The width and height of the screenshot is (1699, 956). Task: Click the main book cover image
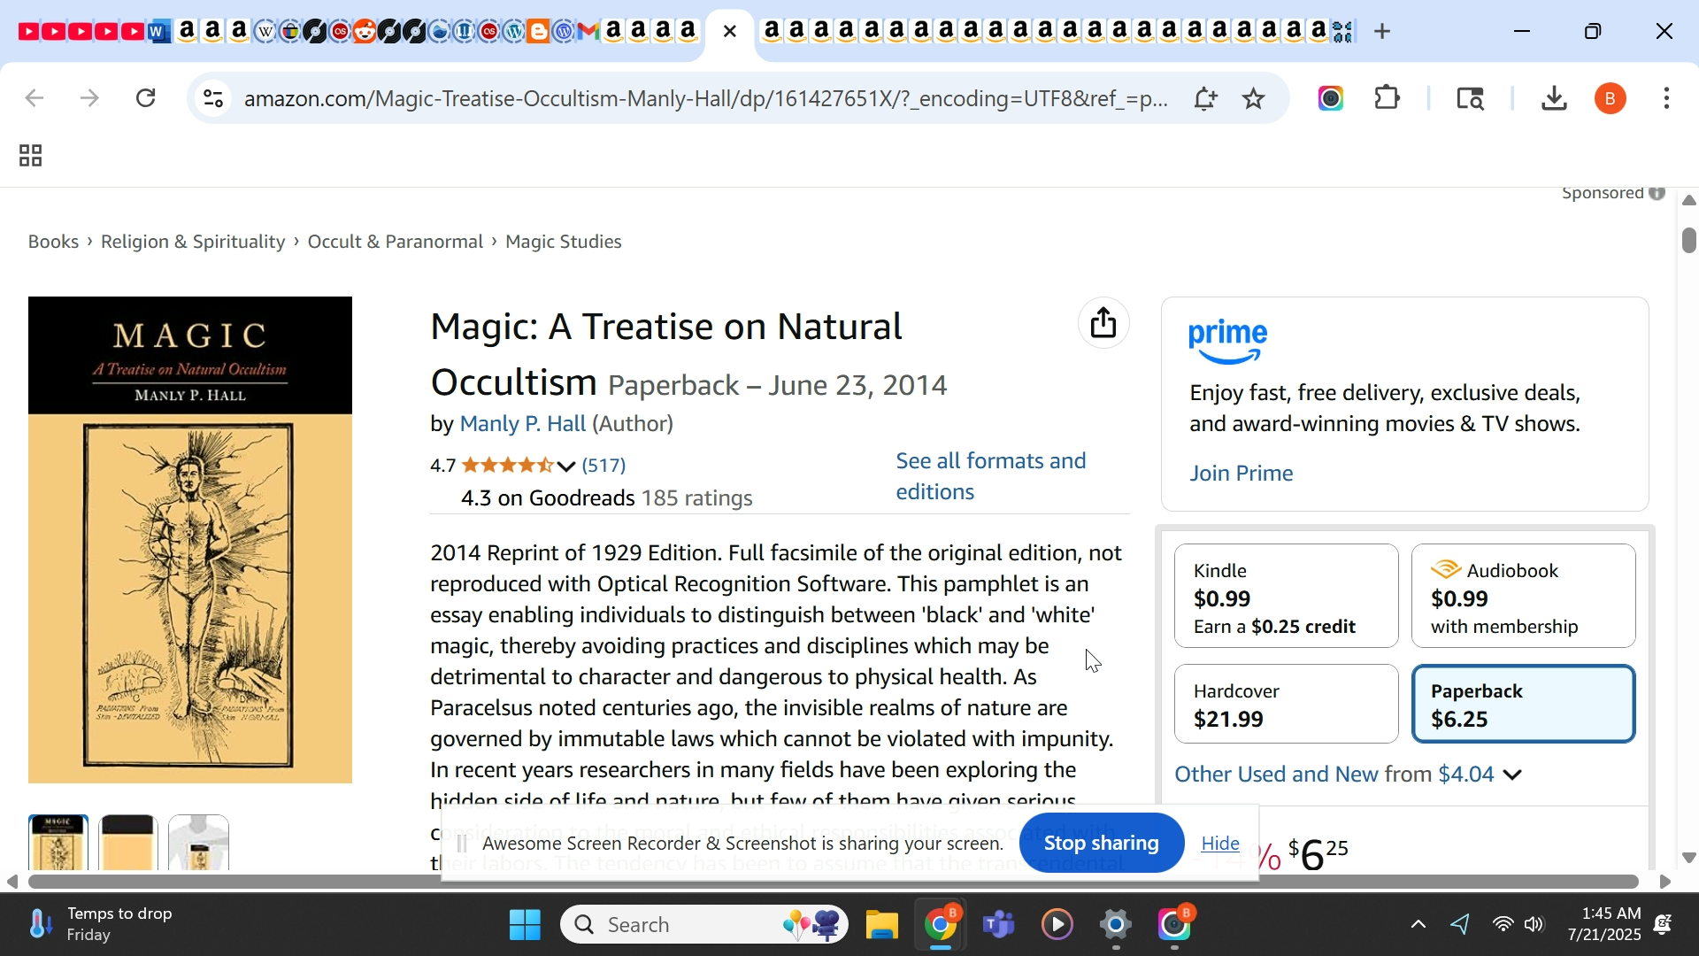190,541
